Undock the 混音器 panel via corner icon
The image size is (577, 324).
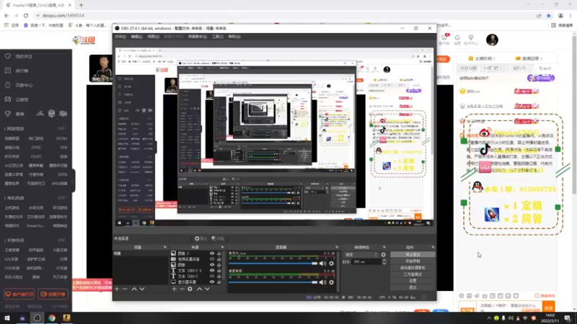click(337, 247)
